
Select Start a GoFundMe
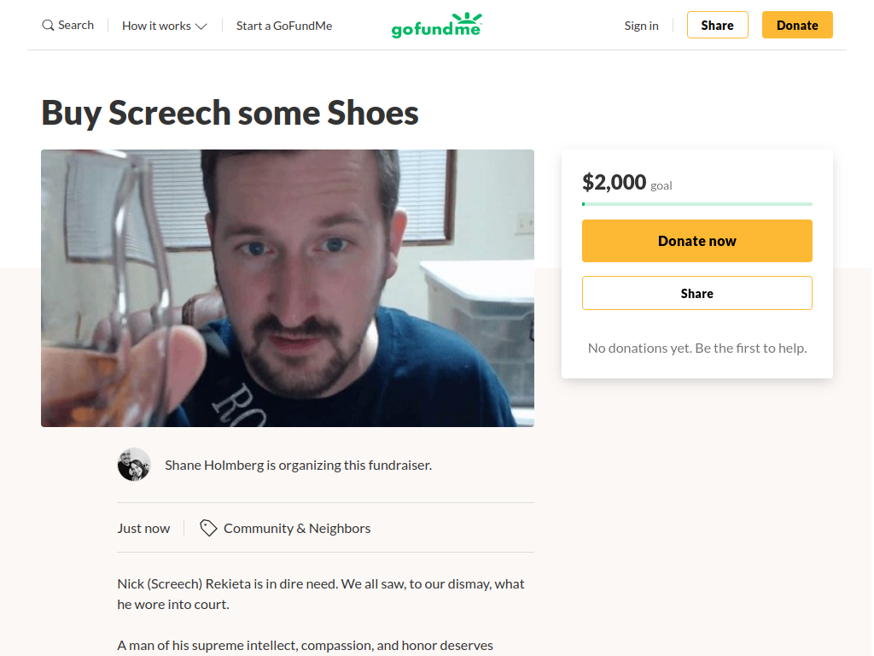[x=283, y=26]
